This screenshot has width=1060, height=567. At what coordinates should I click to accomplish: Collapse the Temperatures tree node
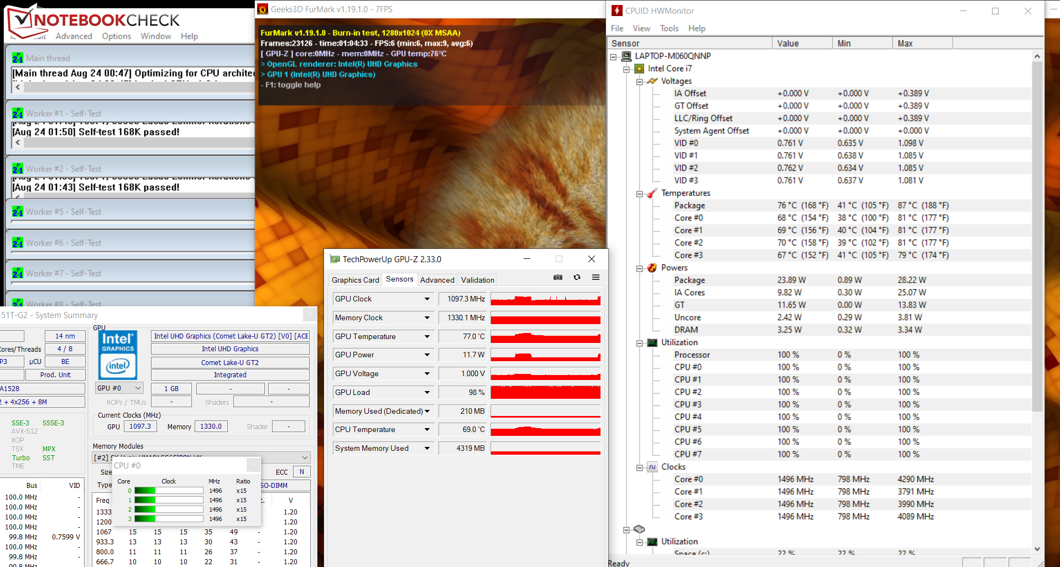(639, 194)
